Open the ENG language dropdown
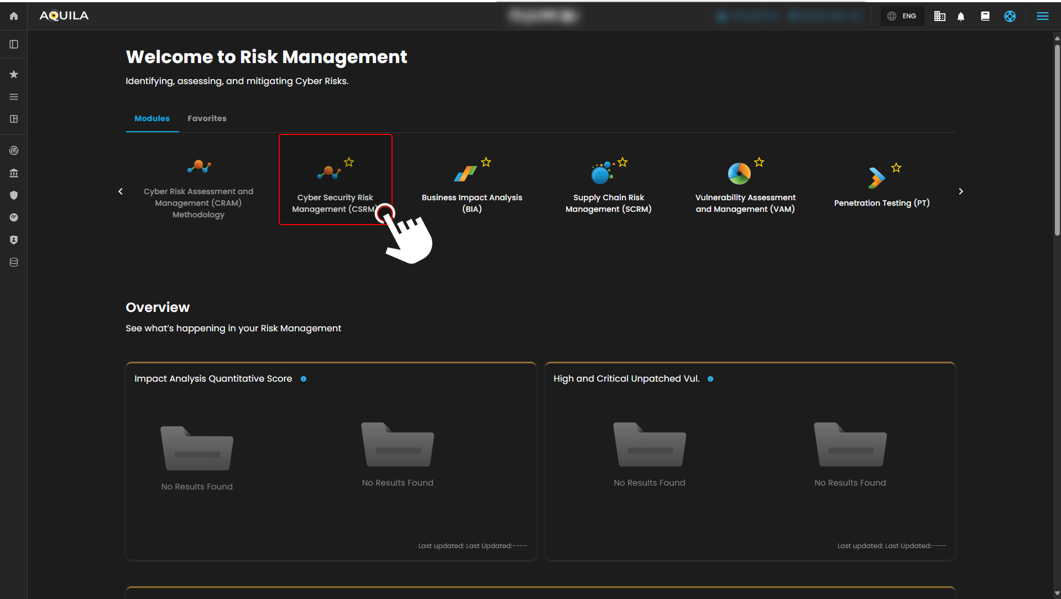The height and width of the screenshot is (599, 1061). click(902, 16)
